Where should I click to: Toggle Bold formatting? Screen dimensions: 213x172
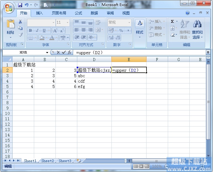(x=31, y=31)
